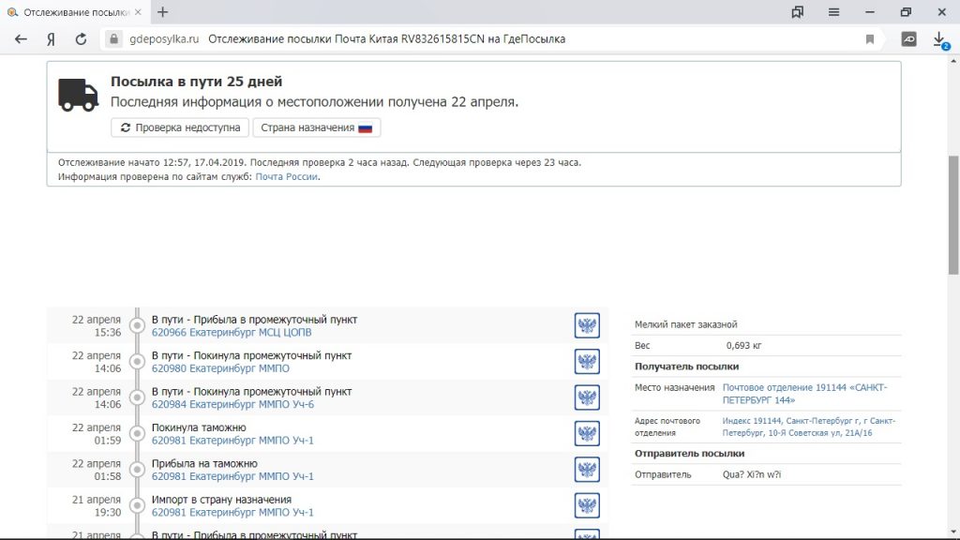Click Russian Post logo on 15:36 event

click(587, 326)
